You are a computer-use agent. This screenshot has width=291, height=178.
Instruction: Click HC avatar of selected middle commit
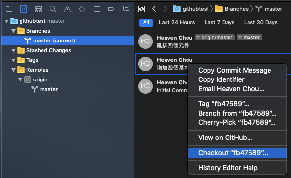[145, 64]
